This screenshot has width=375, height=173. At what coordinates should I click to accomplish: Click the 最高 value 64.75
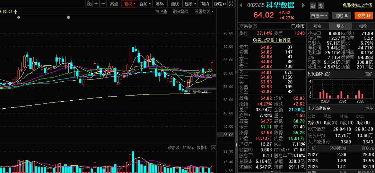266,121
